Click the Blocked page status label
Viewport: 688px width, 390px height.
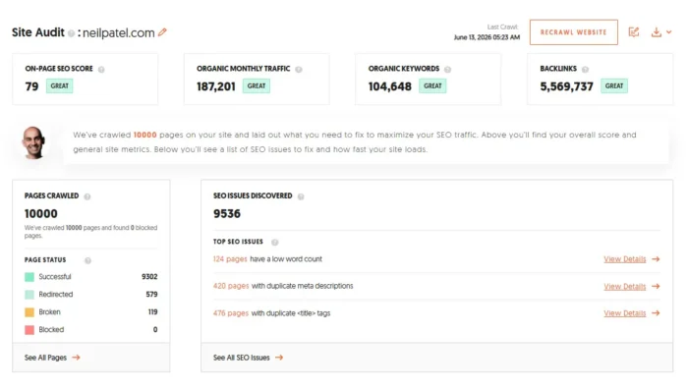(51, 329)
